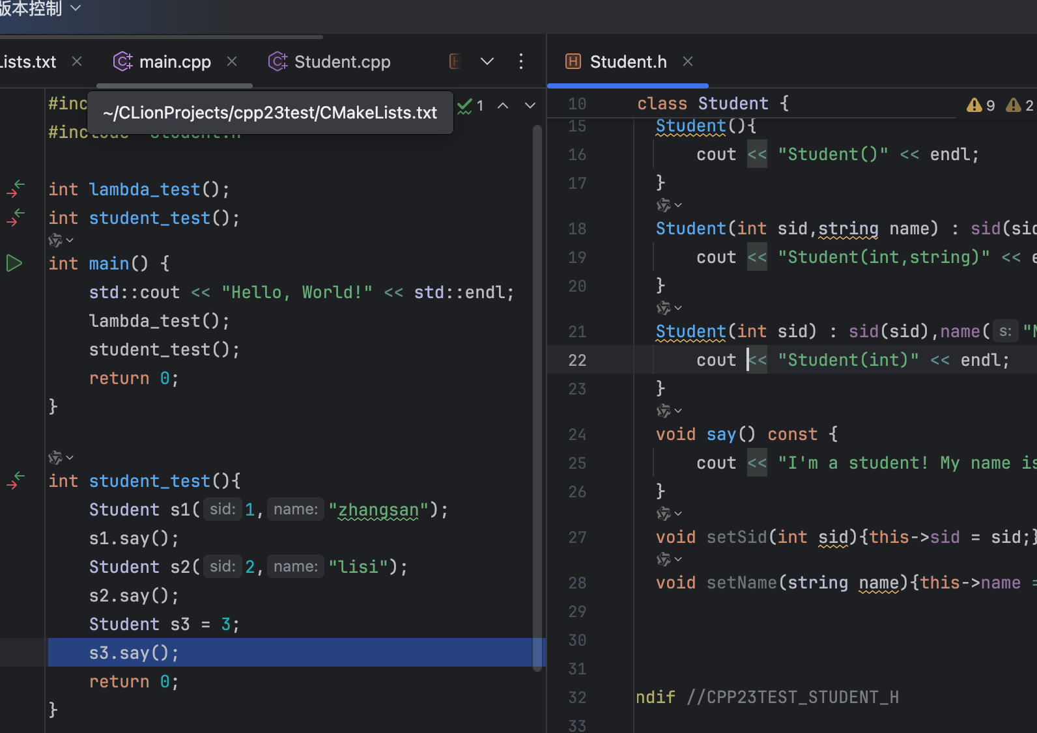Switch to the main.cpp tab
This screenshot has height=733, width=1037.
click(x=175, y=62)
